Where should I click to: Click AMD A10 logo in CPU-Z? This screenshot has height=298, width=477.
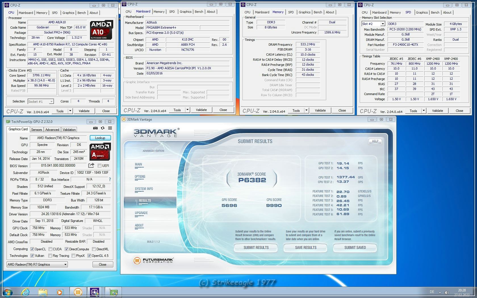click(x=102, y=30)
